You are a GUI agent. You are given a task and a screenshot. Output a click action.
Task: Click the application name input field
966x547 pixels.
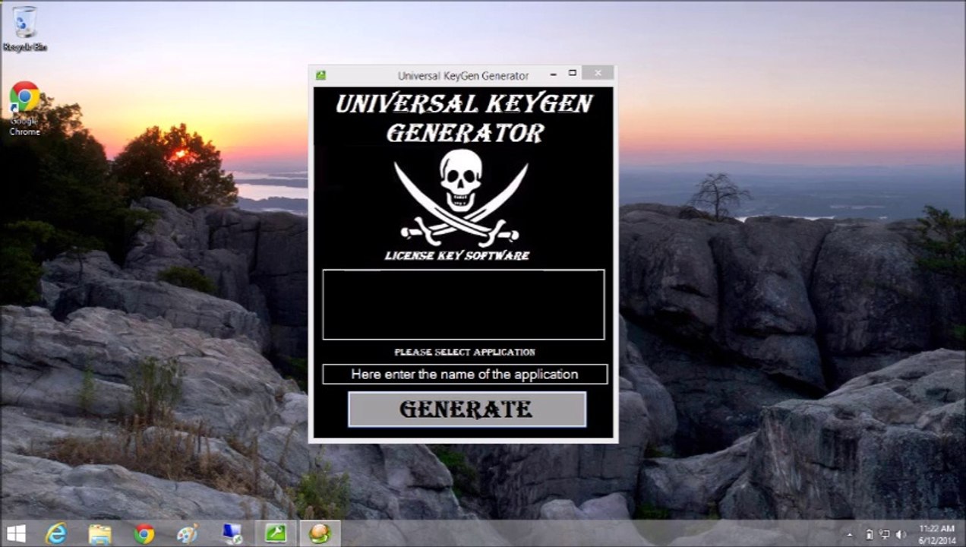tap(464, 375)
